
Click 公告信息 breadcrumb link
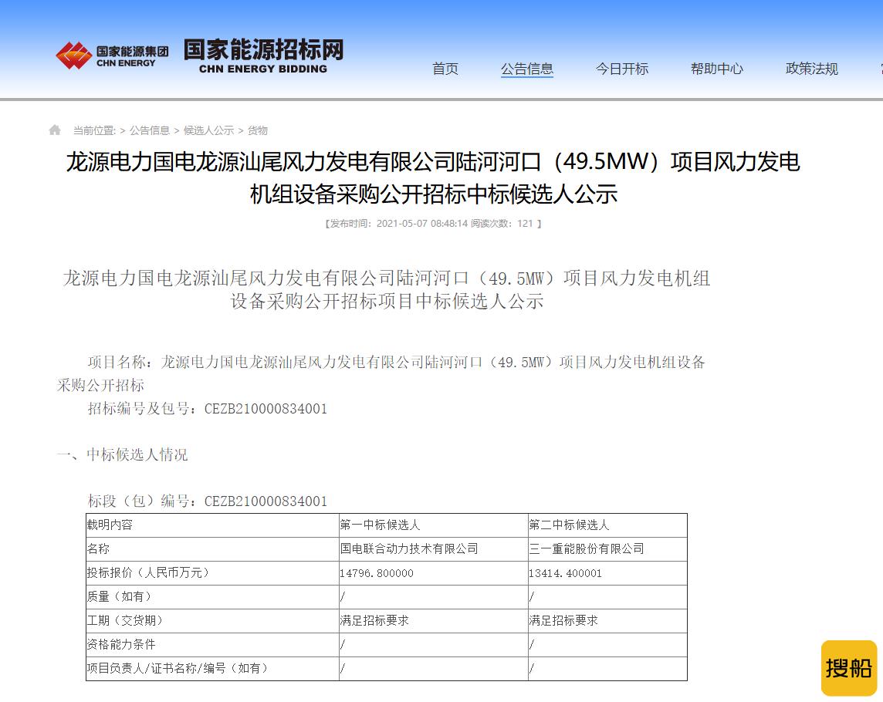point(149,130)
